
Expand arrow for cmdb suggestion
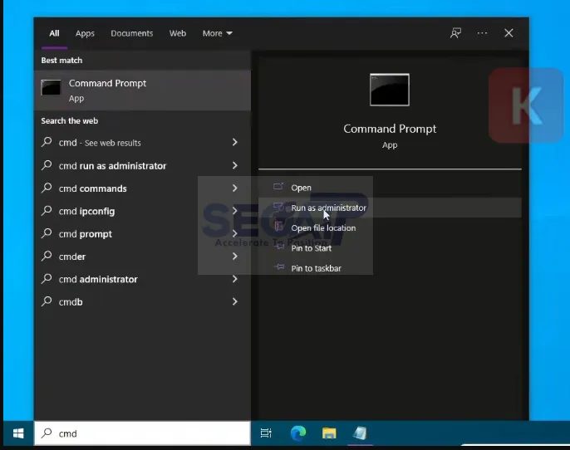click(235, 301)
